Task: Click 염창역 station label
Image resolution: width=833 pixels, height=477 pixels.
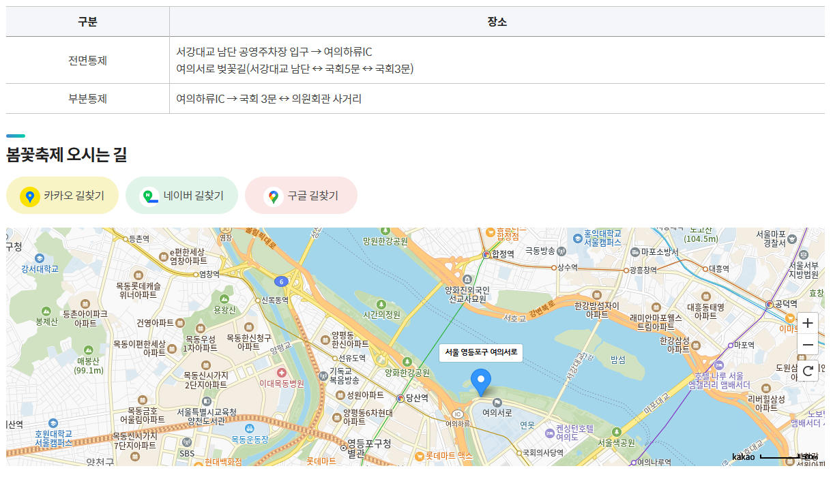Action: pyautogui.click(x=209, y=274)
